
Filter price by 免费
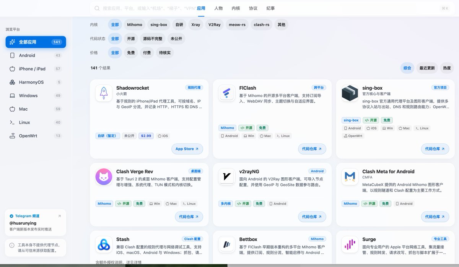(x=131, y=53)
